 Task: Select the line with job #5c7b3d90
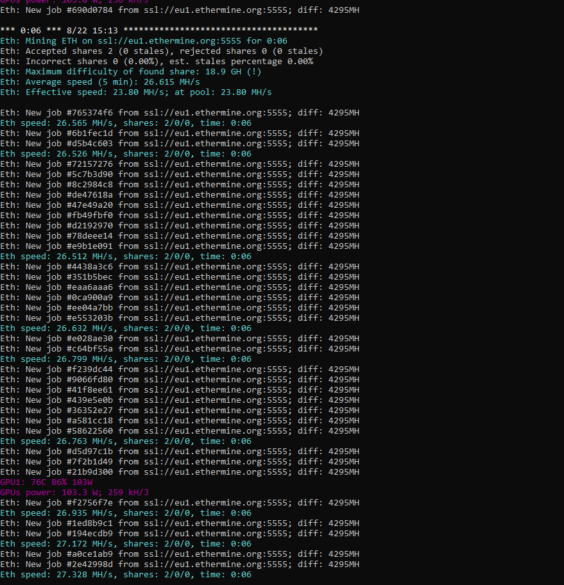(180, 174)
